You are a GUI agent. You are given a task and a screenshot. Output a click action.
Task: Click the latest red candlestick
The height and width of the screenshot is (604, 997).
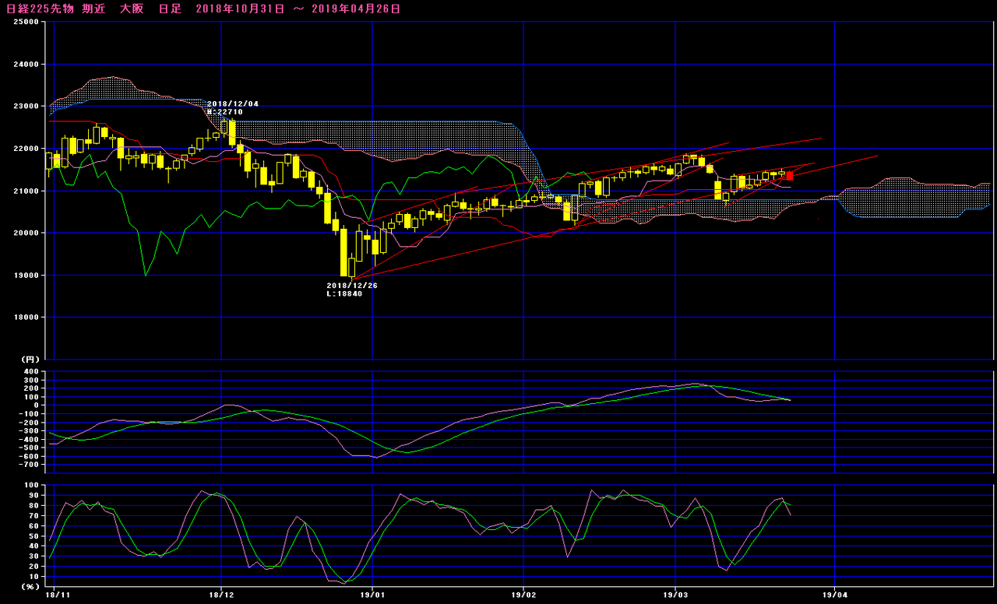790,176
